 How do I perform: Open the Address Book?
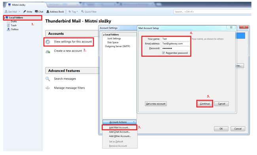point(55,11)
